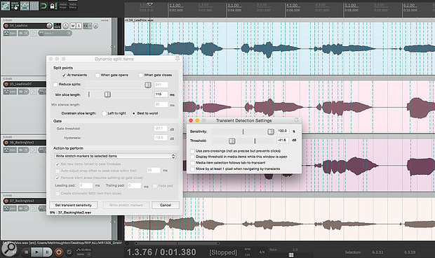The width and height of the screenshot is (435, 258).
Task: Select Left to right radio button
Action: pyautogui.click(x=105, y=113)
